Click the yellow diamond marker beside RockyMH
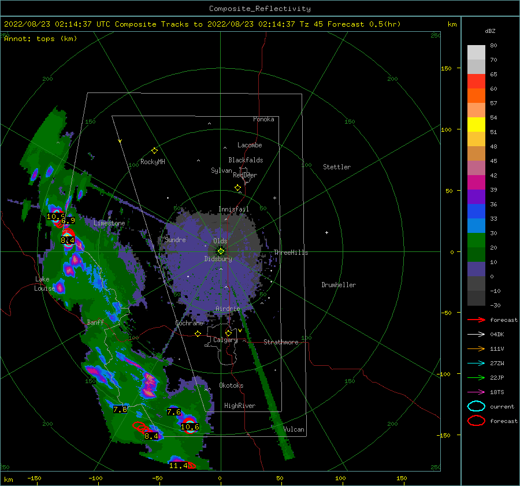Screen dimensions: 520x486 click(x=154, y=151)
